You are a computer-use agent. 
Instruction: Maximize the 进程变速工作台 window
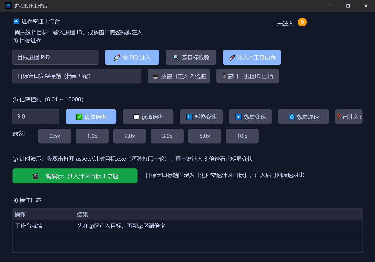(348, 6)
